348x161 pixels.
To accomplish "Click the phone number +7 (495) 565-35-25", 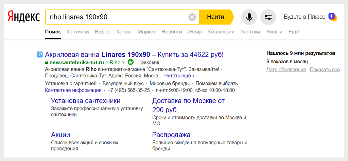I will (x=128, y=90).
